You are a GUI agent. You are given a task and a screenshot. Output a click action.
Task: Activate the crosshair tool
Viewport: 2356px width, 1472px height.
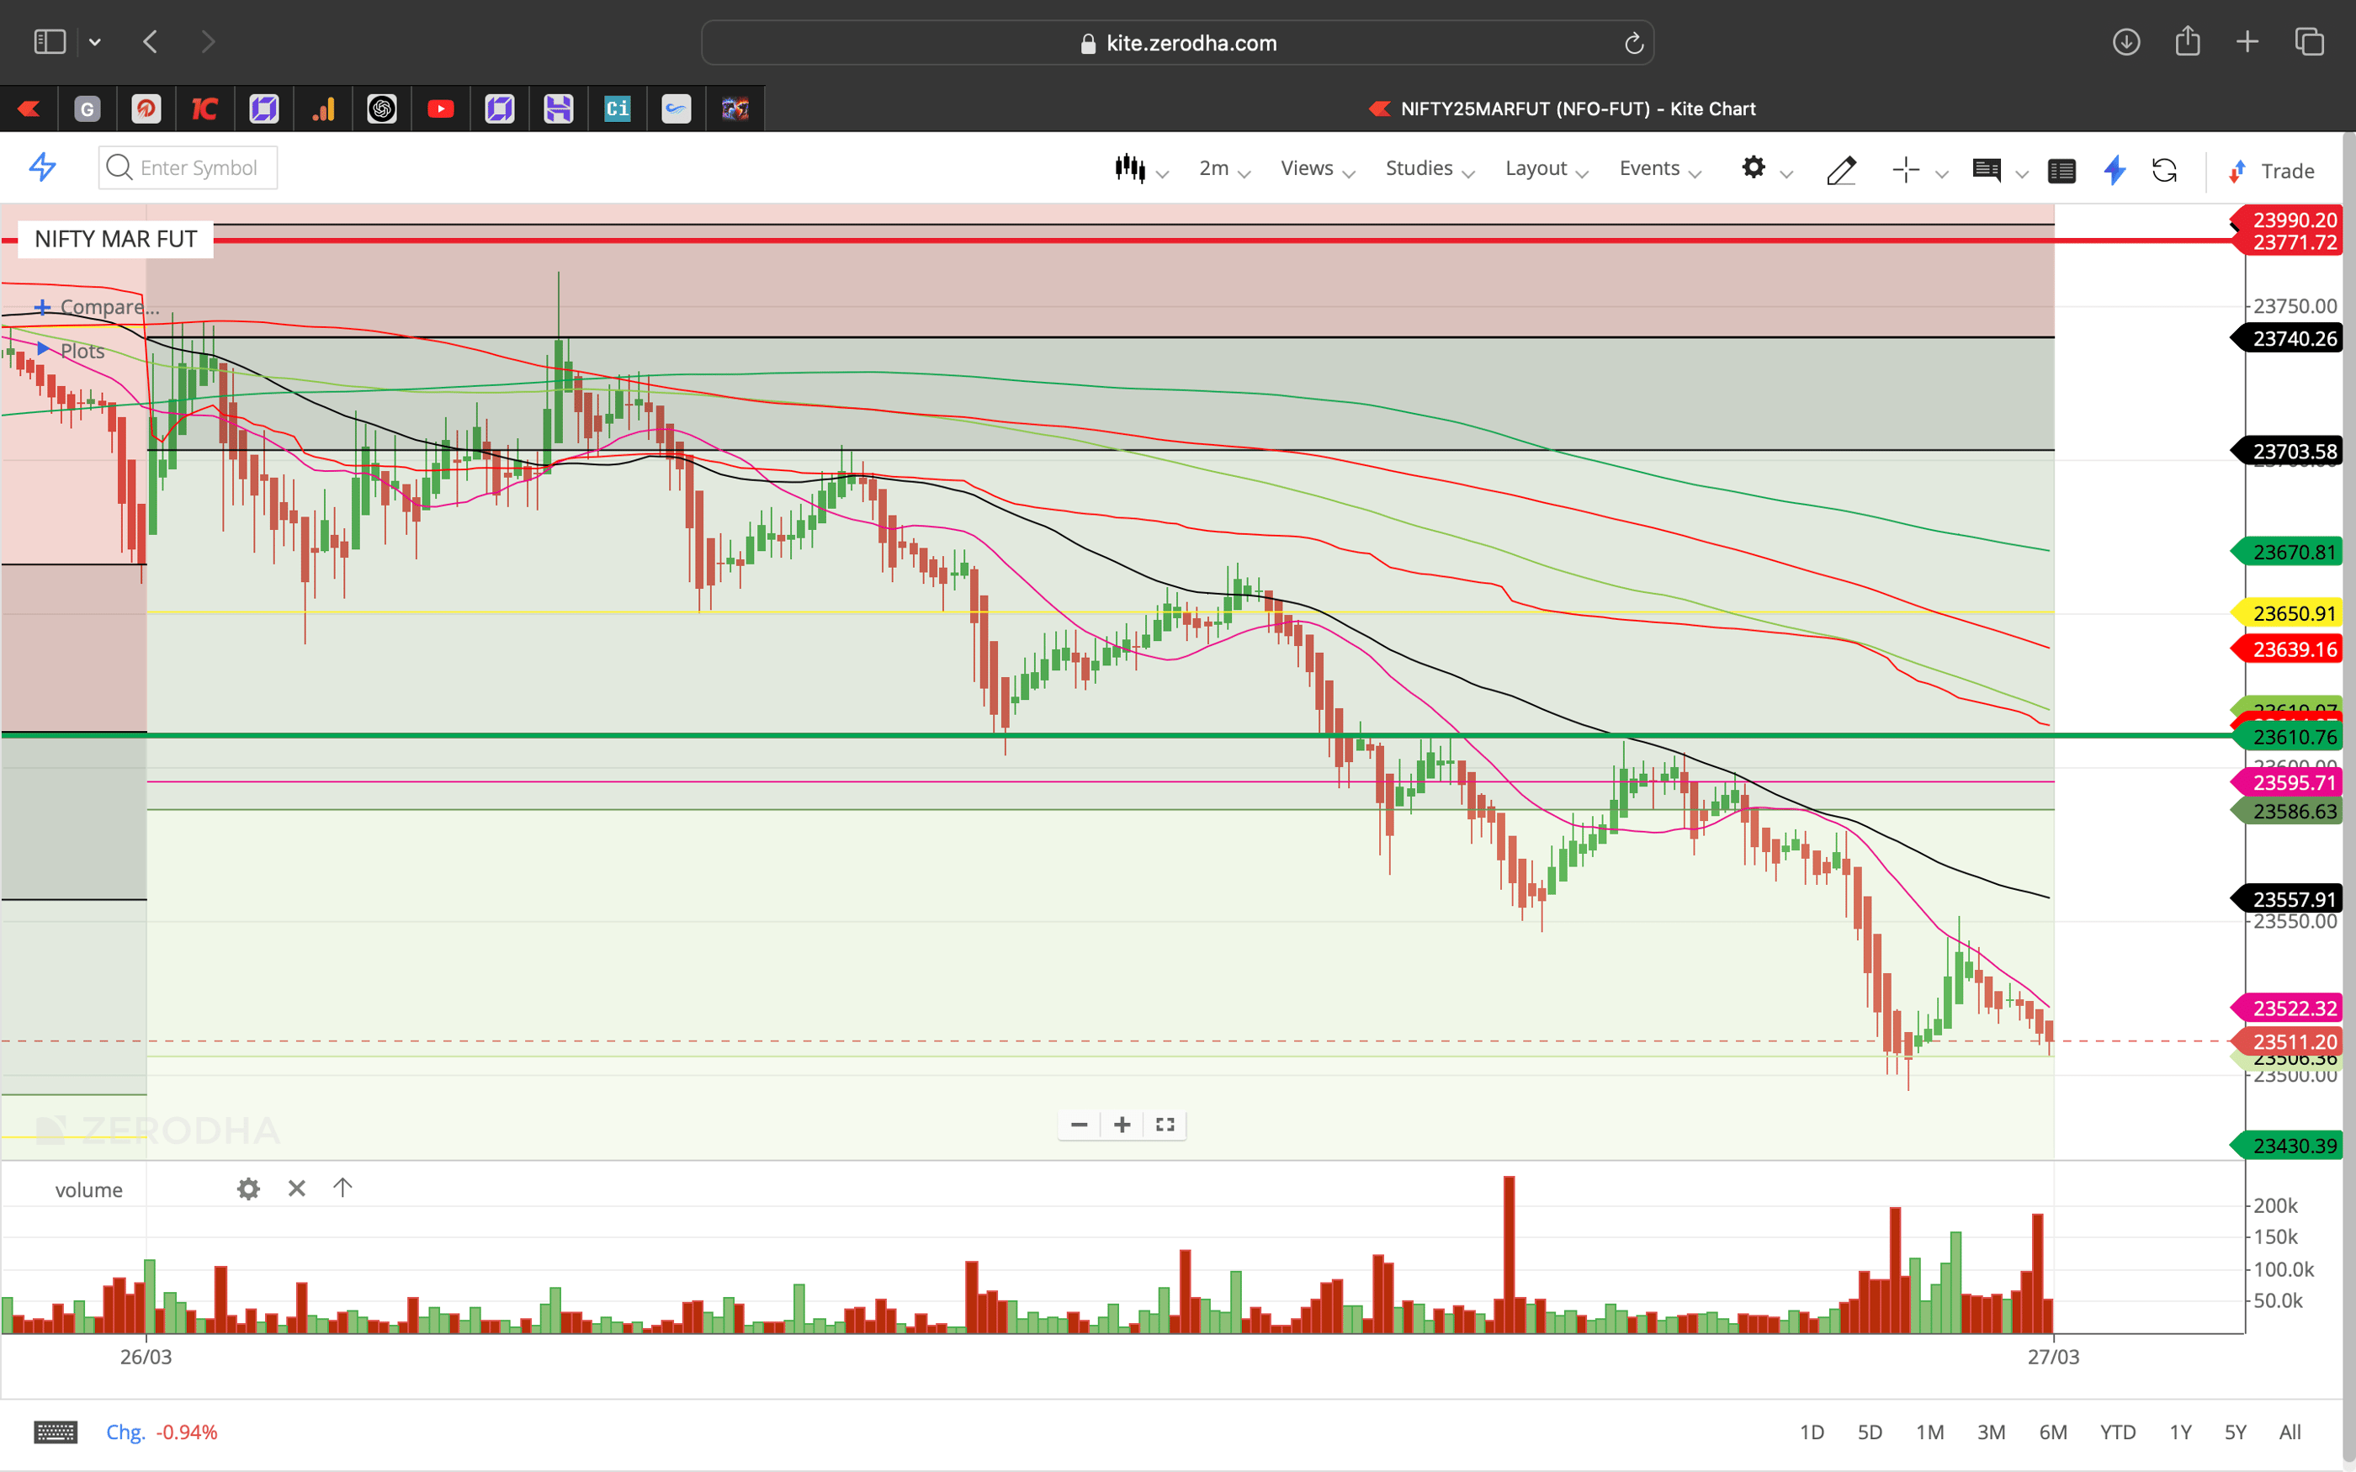(1905, 169)
